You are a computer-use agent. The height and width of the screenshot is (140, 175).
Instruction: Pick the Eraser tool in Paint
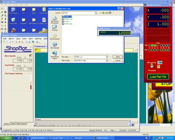(x=2, y=12)
